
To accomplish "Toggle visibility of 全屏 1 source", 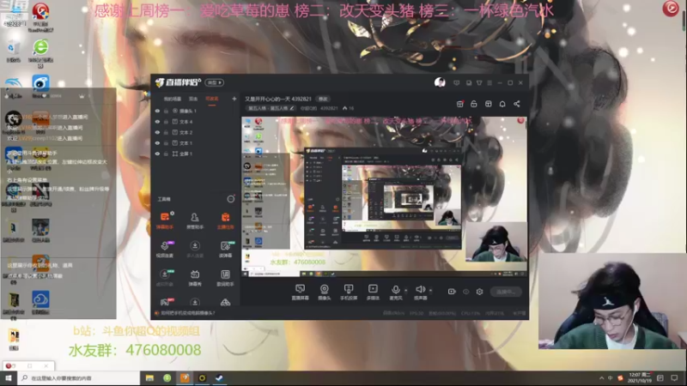I will pyautogui.click(x=157, y=154).
